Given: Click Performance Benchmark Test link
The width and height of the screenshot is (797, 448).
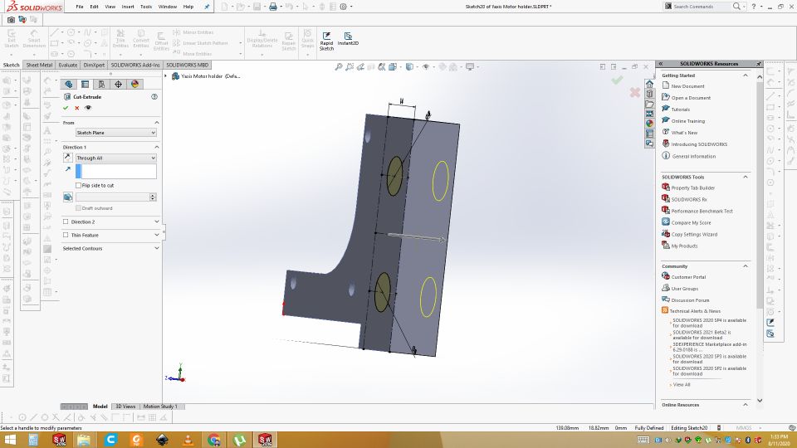Looking at the screenshot, I should [702, 211].
